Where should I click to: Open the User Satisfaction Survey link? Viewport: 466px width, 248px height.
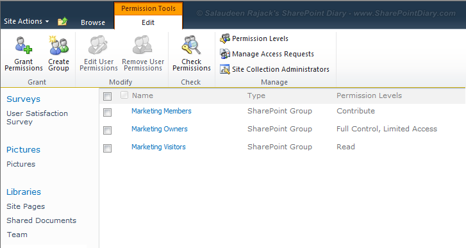pyautogui.click(x=37, y=118)
